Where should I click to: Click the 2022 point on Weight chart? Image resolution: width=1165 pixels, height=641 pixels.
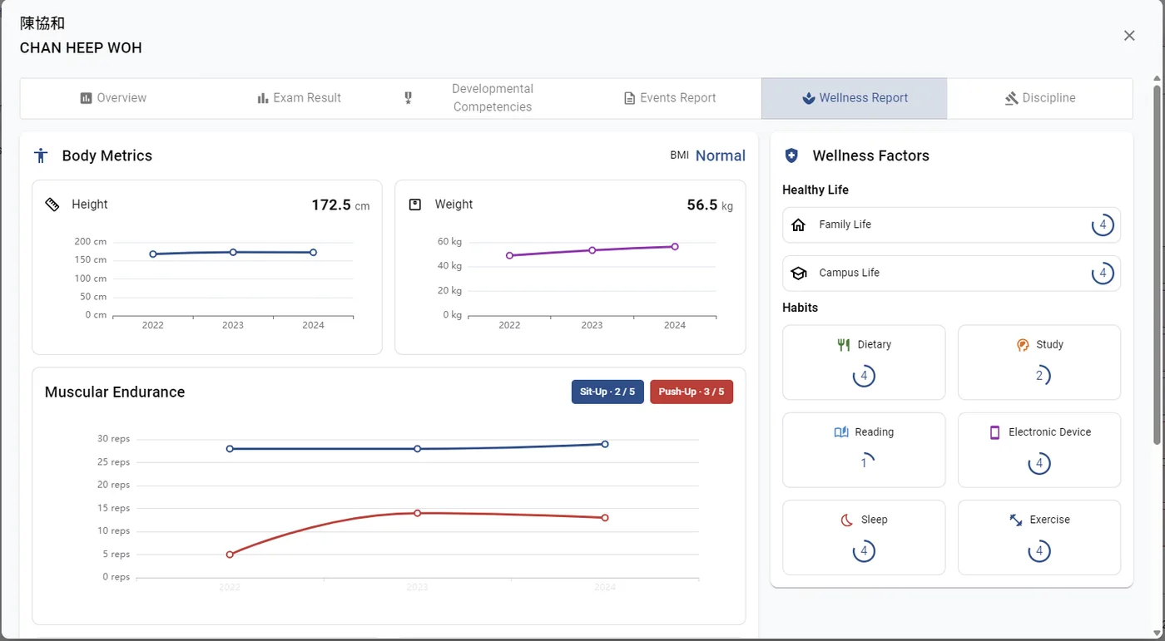509,255
